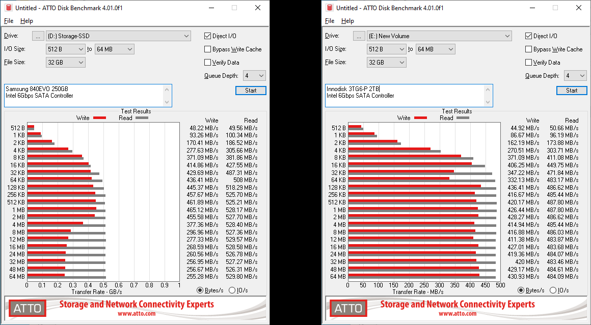Click 64 KB read value 508 MB/s
This screenshot has height=325, width=591.
pyautogui.click(x=246, y=180)
